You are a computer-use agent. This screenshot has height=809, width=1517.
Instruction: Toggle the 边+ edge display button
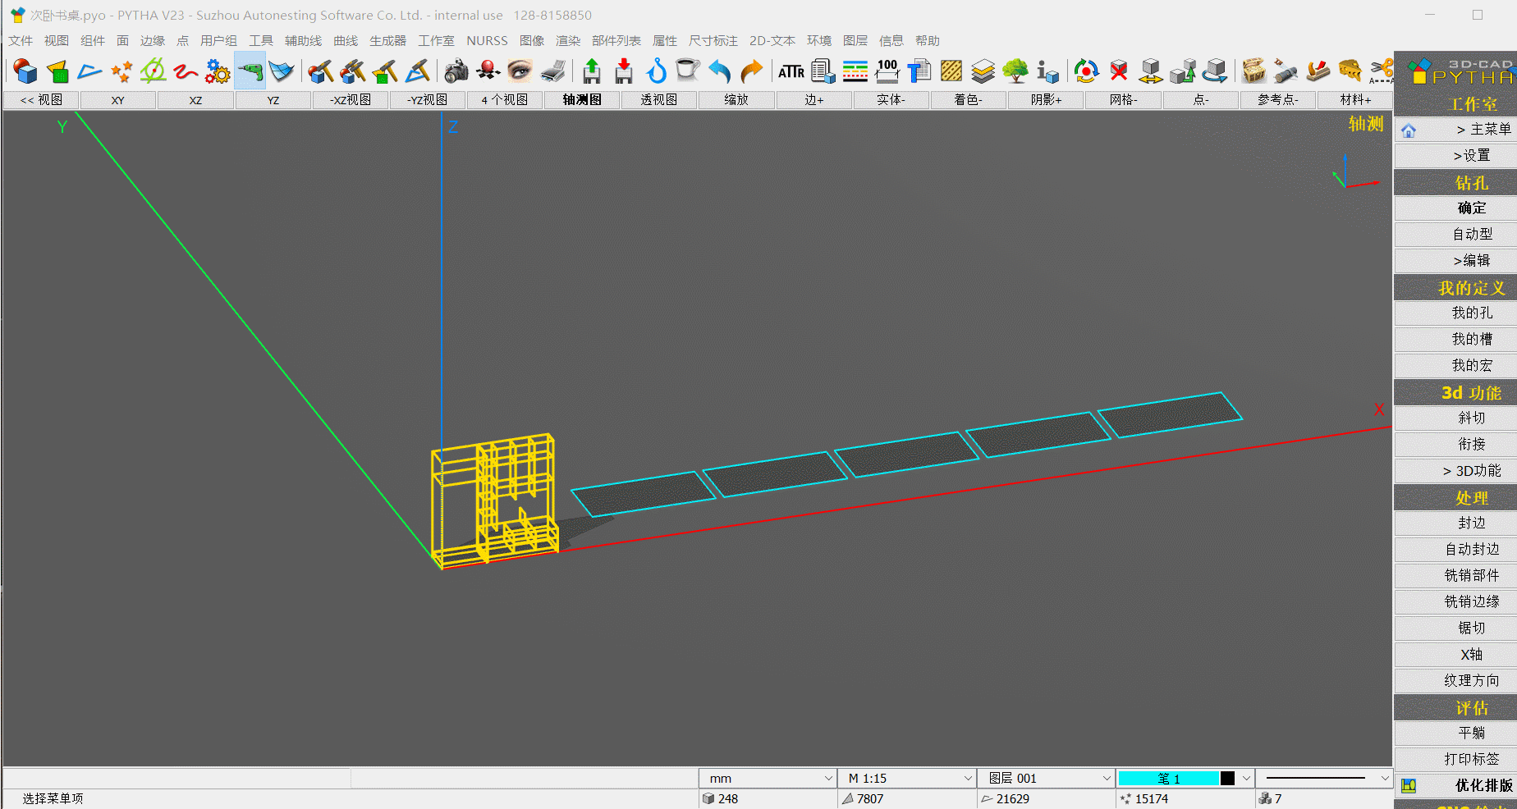[814, 100]
